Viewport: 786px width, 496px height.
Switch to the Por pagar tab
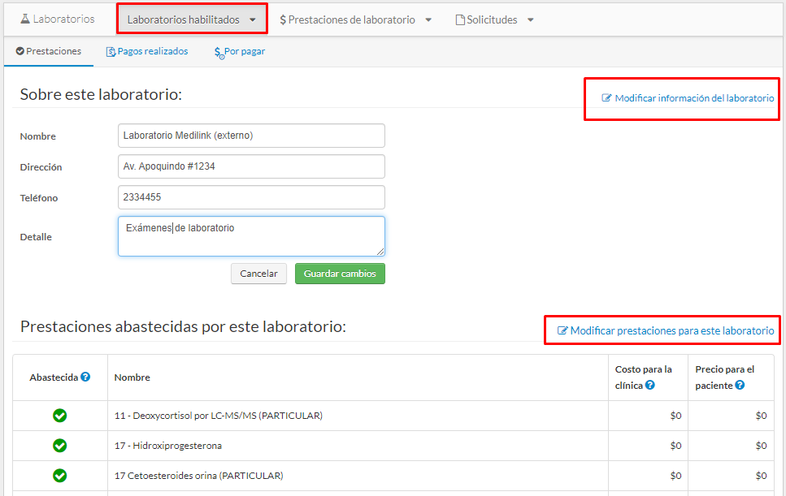(240, 51)
